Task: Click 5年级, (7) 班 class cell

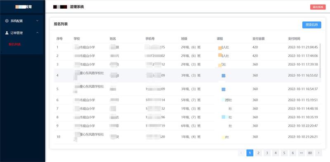Action: 191,100
